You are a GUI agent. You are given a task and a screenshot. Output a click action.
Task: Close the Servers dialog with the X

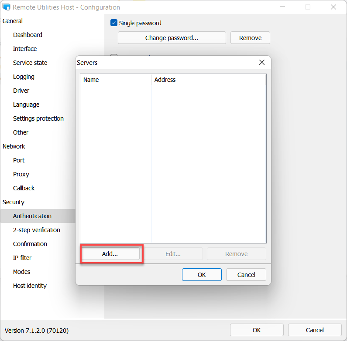262,62
